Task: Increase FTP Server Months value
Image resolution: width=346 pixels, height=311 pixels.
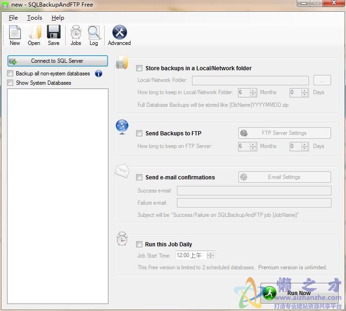Action: [253, 144]
